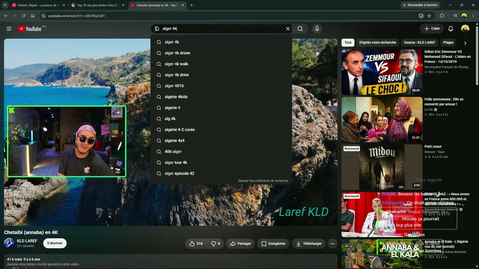Select the "alger tour 4k" suggestion
This screenshot has height=269, width=479.
[x=221, y=163]
